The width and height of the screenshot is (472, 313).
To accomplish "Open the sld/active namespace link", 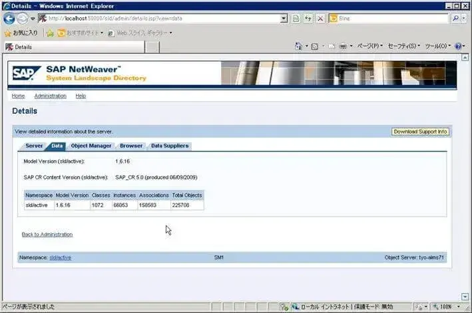I will [61, 258].
